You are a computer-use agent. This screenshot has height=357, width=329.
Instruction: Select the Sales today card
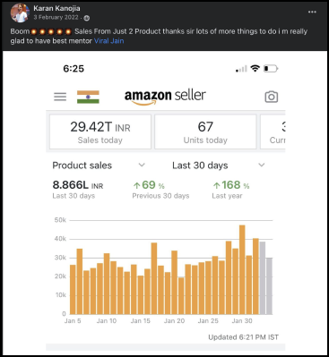(100, 132)
